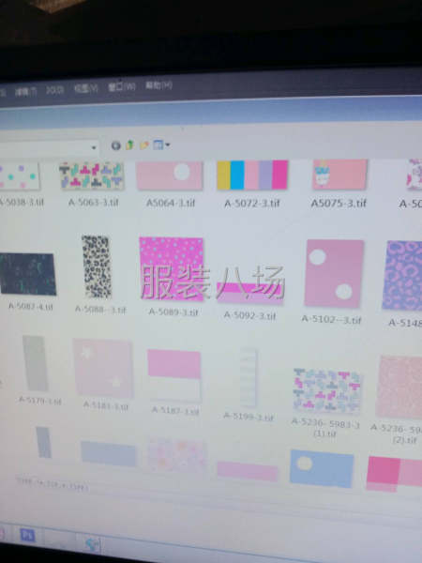Create a new folder with toolbar icon

coord(144,145)
